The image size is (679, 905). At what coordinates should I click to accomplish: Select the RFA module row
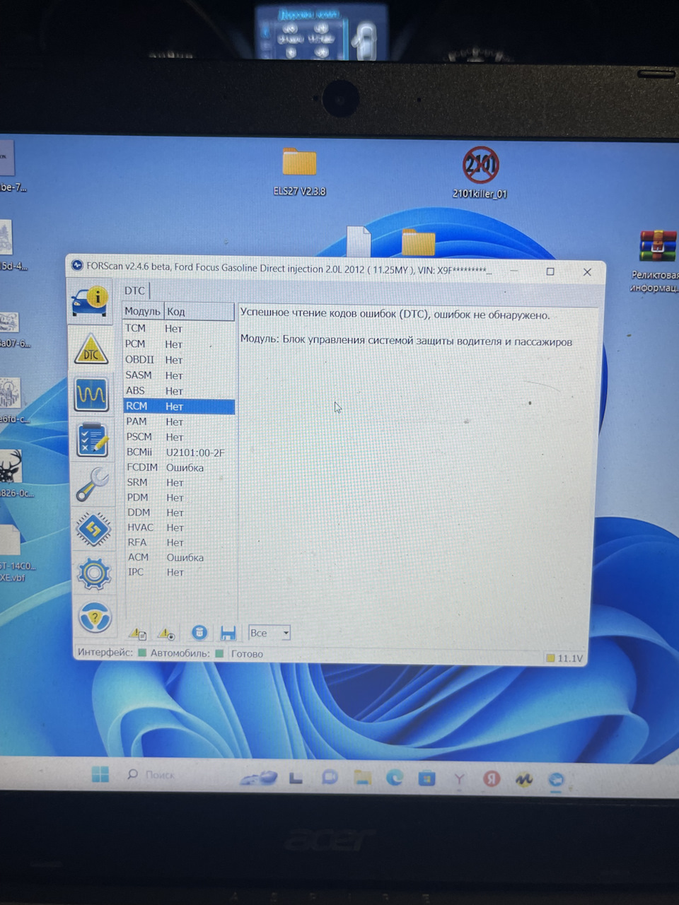coord(179,542)
